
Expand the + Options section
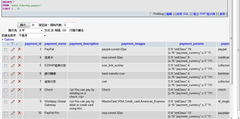click(x=8, y=40)
